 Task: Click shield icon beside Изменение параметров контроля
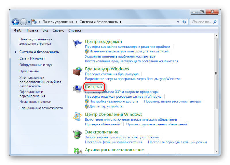point(87,51)
